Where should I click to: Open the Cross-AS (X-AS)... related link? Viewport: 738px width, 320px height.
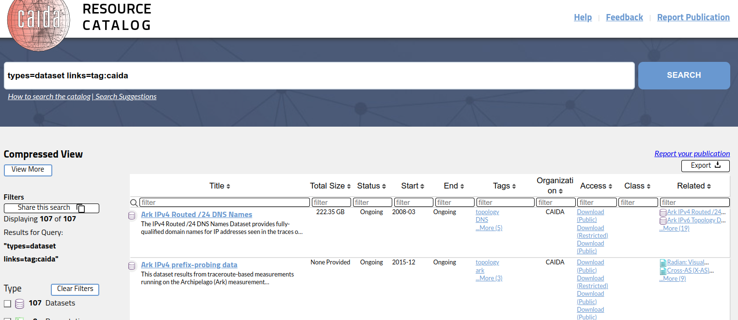(x=690, y=271)
